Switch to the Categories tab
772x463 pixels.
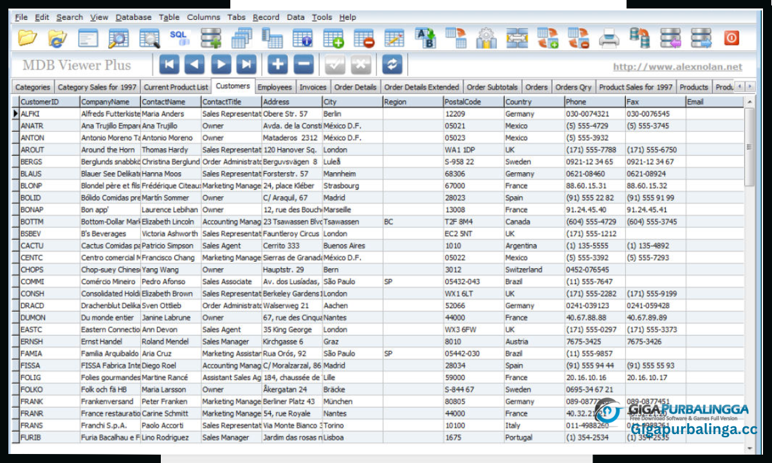[x=32, y=87]
